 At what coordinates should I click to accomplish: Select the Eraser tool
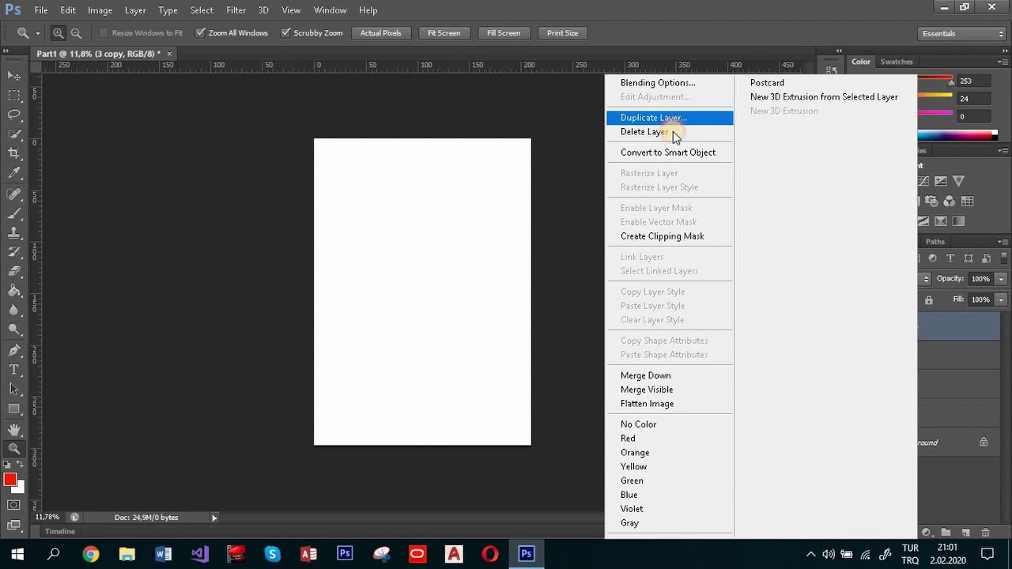click(x=14, y=272)
